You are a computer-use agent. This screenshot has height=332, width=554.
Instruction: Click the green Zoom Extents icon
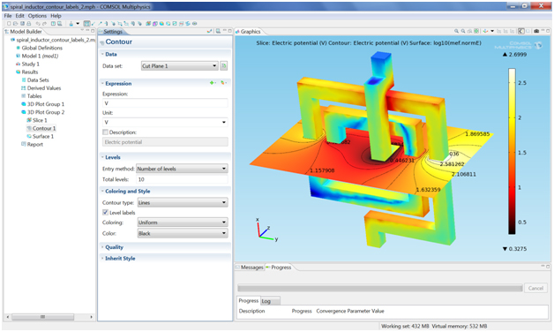tap(476, 31)
